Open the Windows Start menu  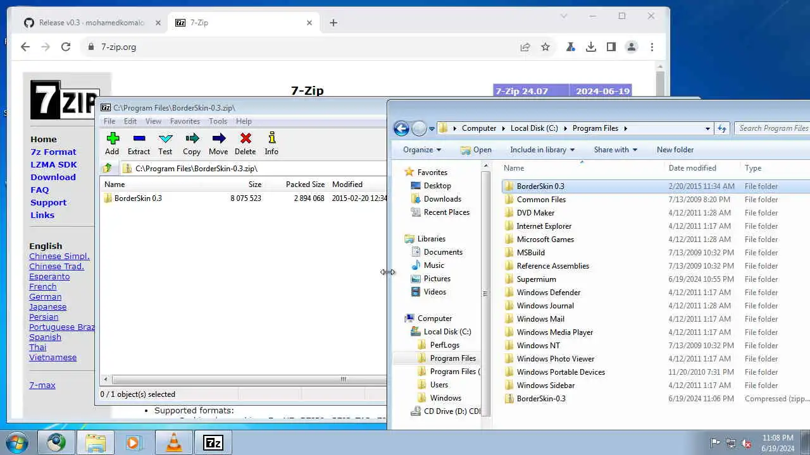click(x=16, y=442)
